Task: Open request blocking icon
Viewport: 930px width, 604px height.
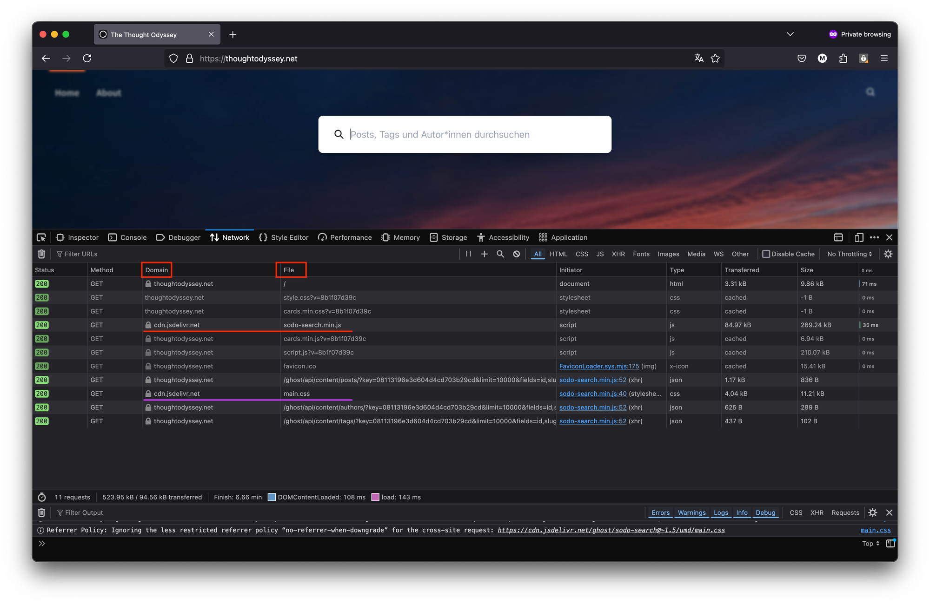Action: [x=517, y=254]
